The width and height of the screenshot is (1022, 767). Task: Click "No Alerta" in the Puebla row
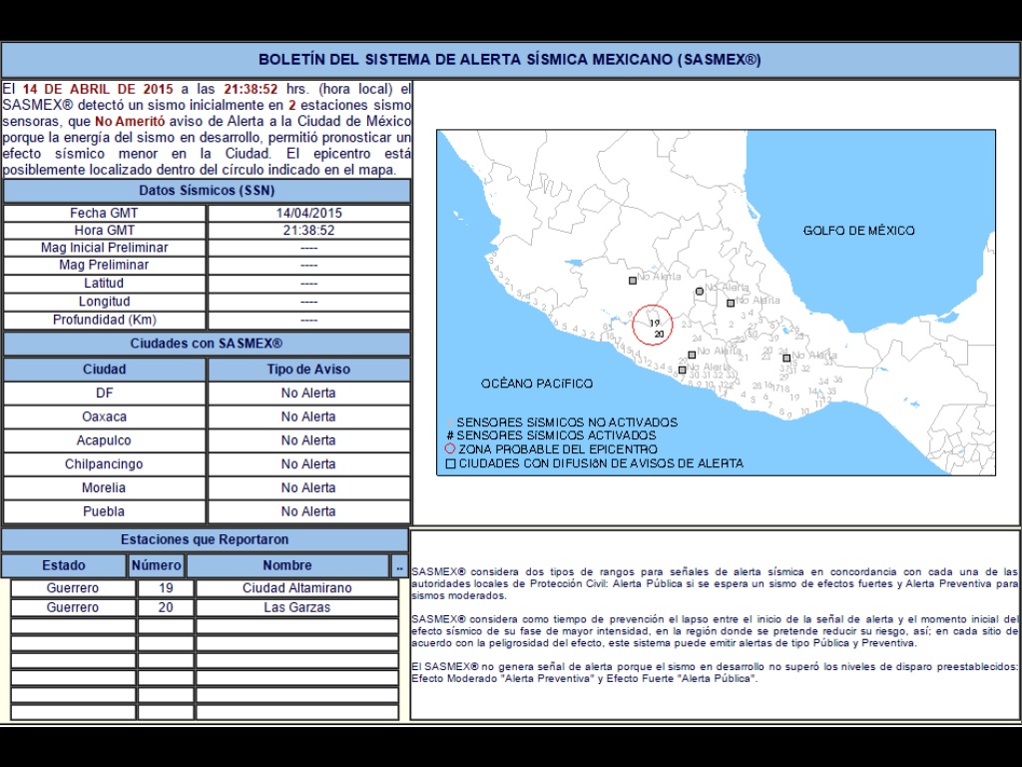[309, 511]
